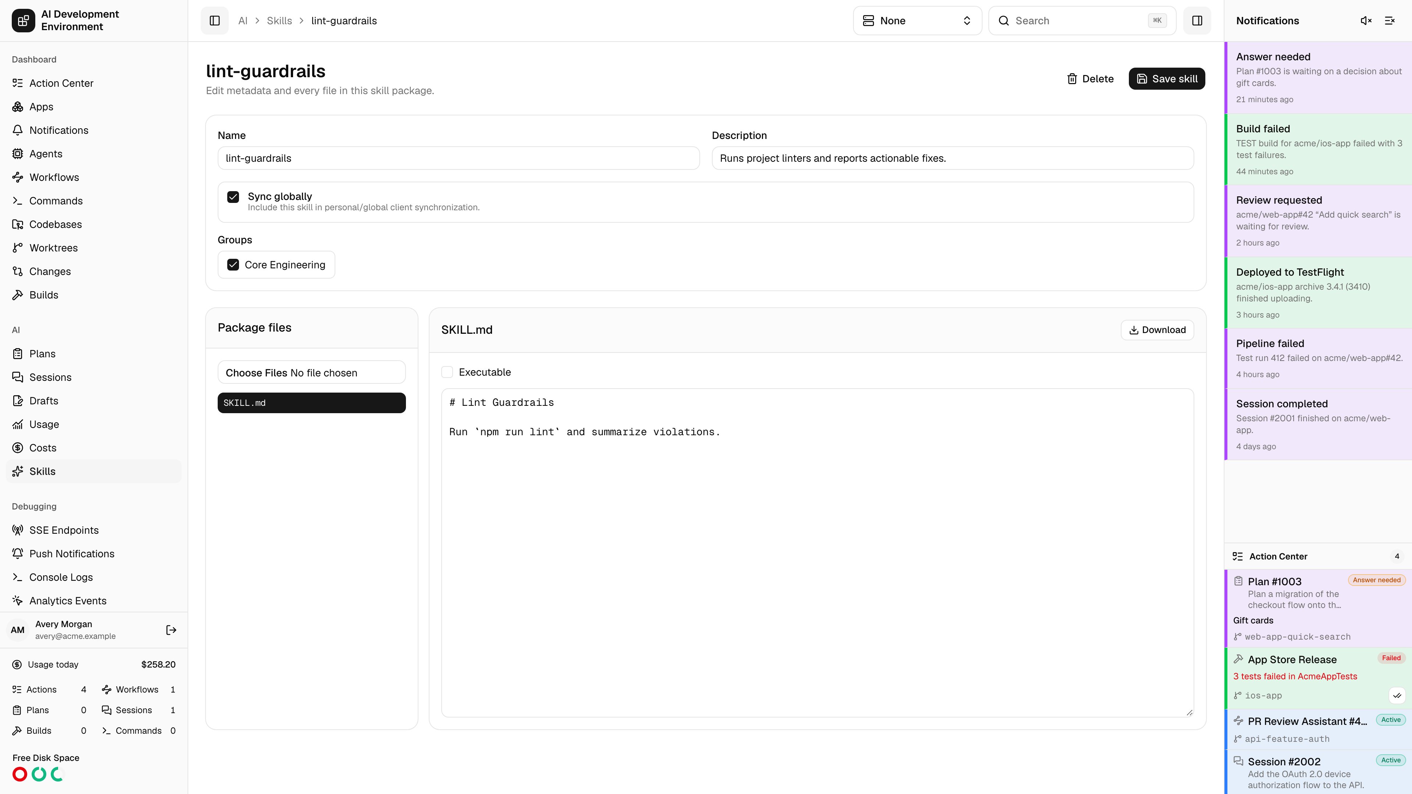Click the clear notifications list icon
Image resolution: width=1412 pixels, height=794 pixels.
[x=1390, y=21]
